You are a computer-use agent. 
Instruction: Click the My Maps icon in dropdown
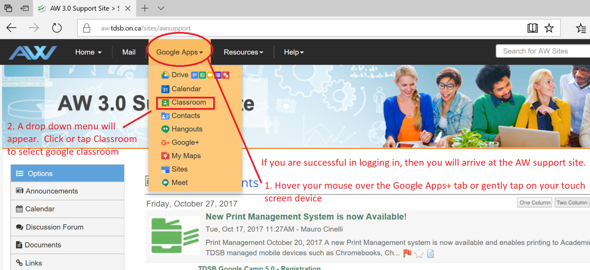165,156
